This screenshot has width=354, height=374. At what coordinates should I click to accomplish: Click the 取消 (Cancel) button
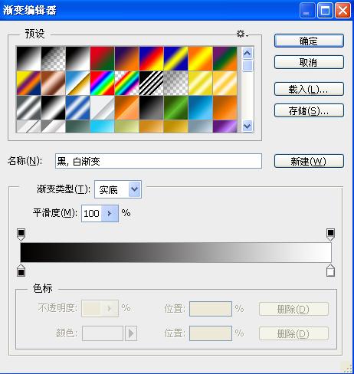click(x=309, y=62)
